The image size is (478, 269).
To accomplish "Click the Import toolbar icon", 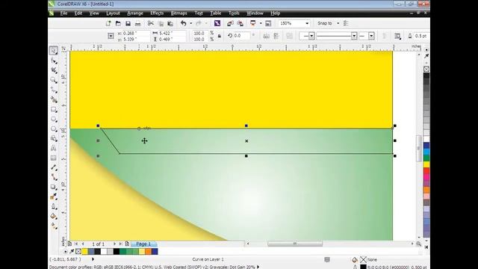I will pos(230,23).
